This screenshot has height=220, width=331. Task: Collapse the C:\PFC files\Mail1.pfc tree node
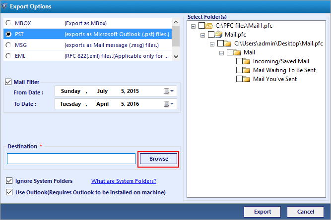pos(193,26)
